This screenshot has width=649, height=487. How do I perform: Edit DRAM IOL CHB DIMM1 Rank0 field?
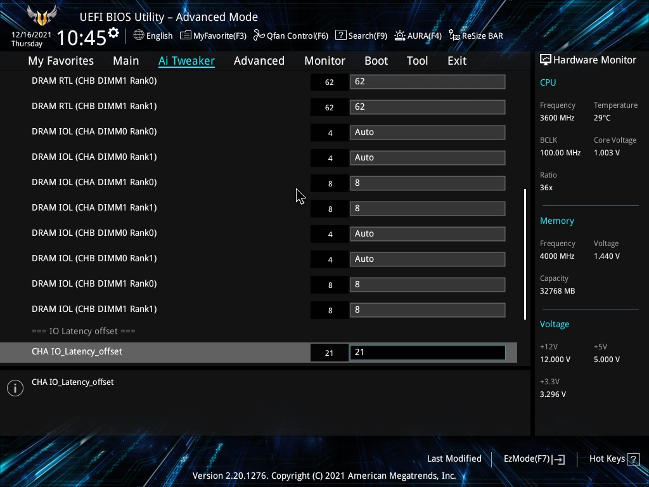click(428, 285)
